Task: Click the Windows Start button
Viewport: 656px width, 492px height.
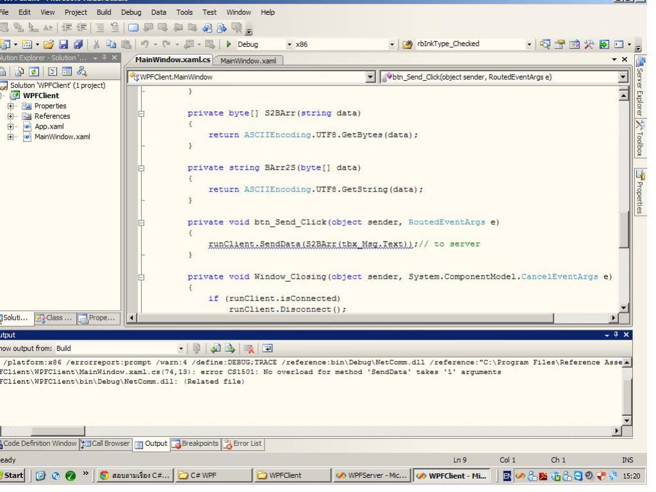Action: [x=14, y=475]
